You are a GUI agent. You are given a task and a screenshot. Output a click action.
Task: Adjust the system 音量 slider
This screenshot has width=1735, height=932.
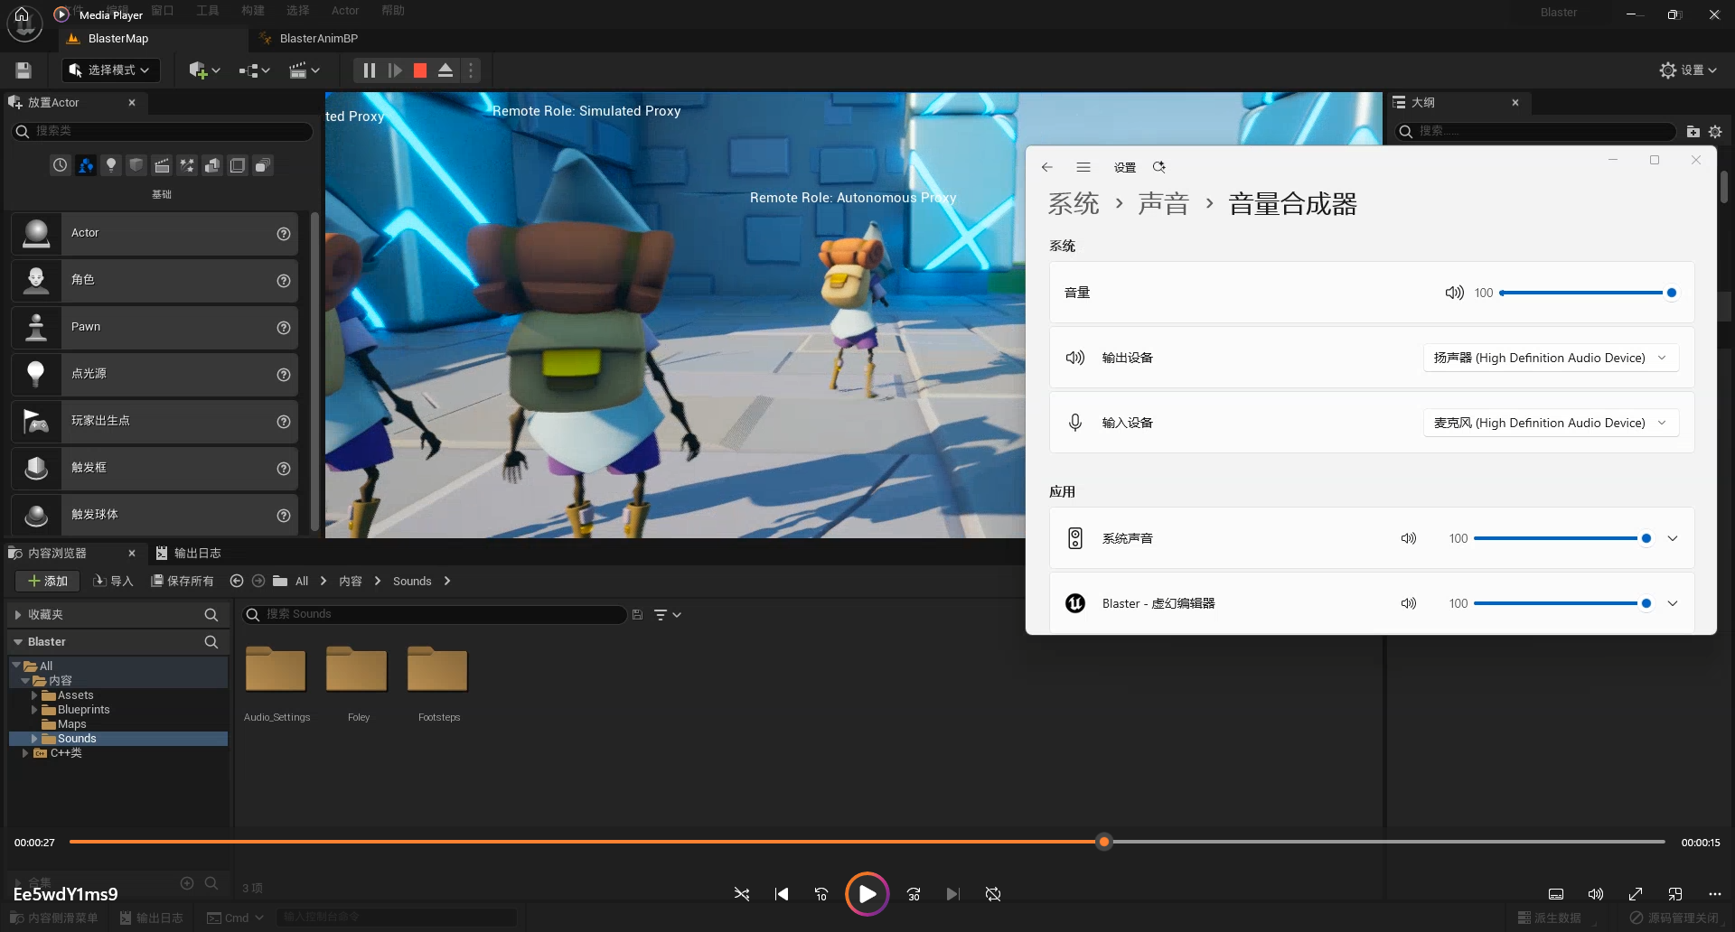1587,293
